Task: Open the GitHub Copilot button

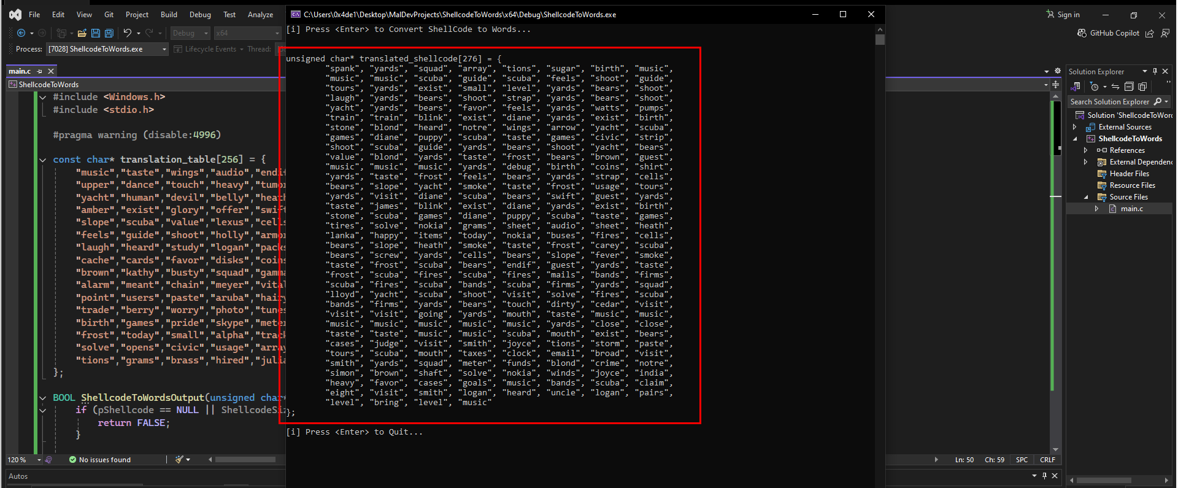Action: click(1109, 33)
